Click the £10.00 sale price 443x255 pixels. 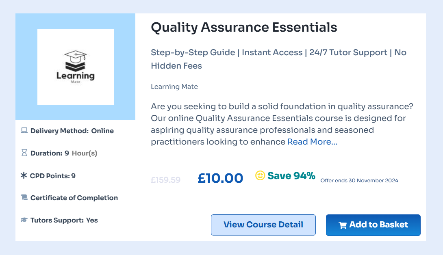(x=220, y=178)
